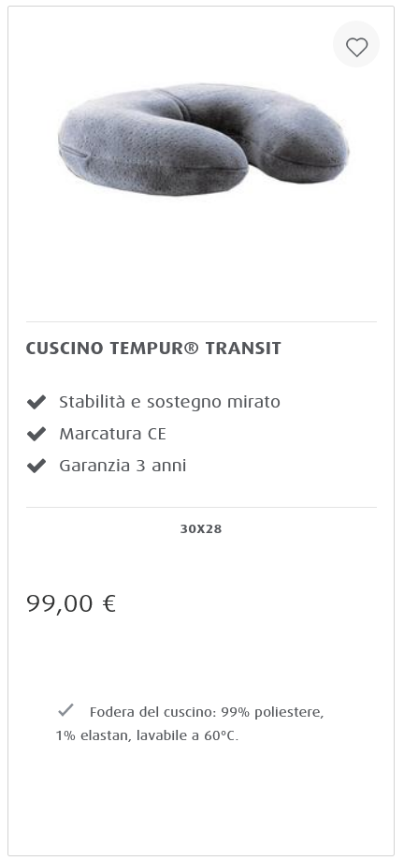This screenshot has width=404, height=861.
Task: Click the Fodera del cuscino description line
Action: [x=207, y=712]
